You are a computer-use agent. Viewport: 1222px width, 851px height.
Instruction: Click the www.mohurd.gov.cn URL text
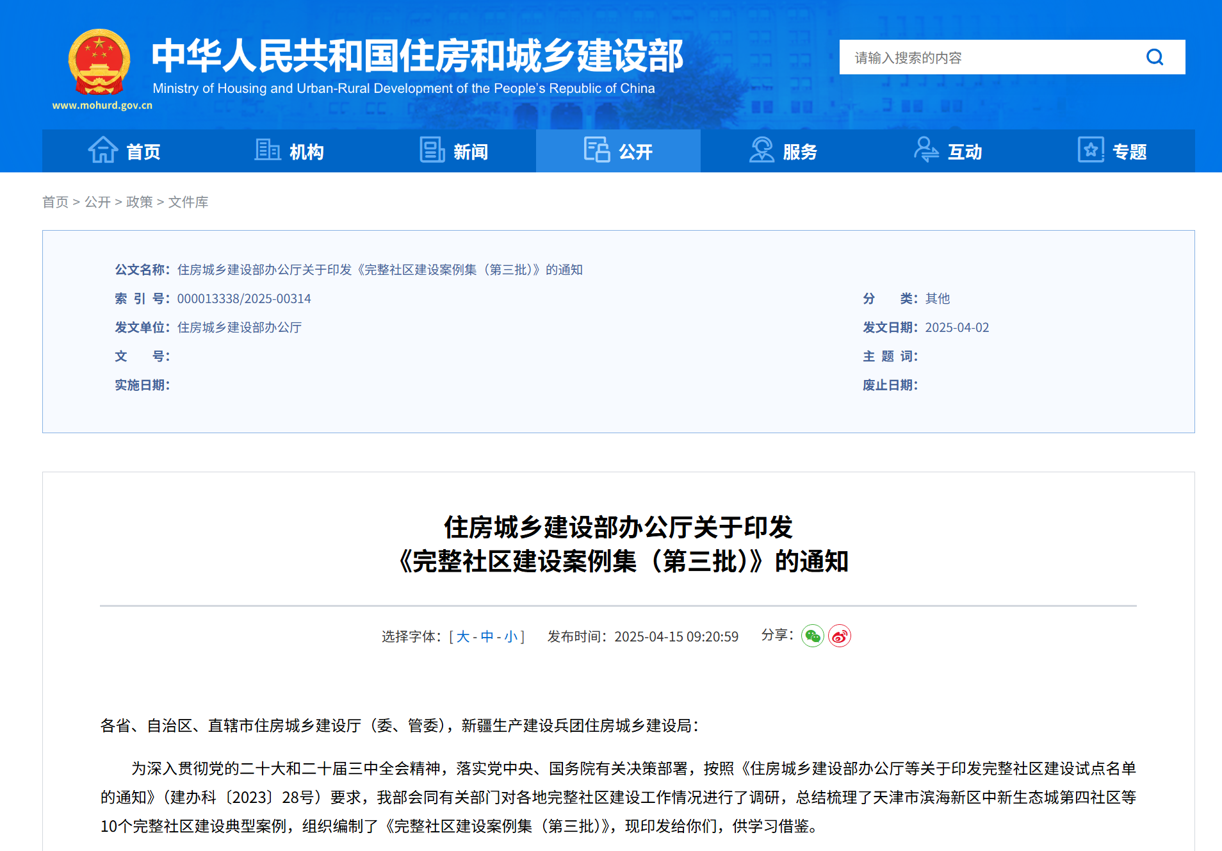pyautogui.click(x=102, y=105)
